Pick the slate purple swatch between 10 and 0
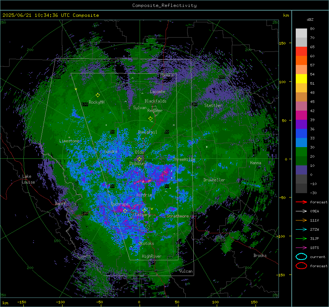The height and width of the screenshot is (307, 329). click(x=301, y=170)
